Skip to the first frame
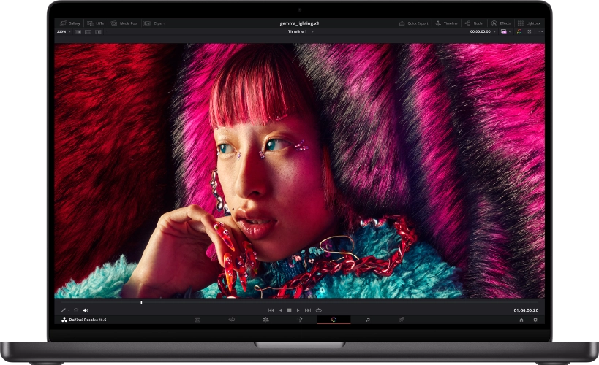This screenshot has height=365, width=599. pyautogui.click(x=271, y=310)
